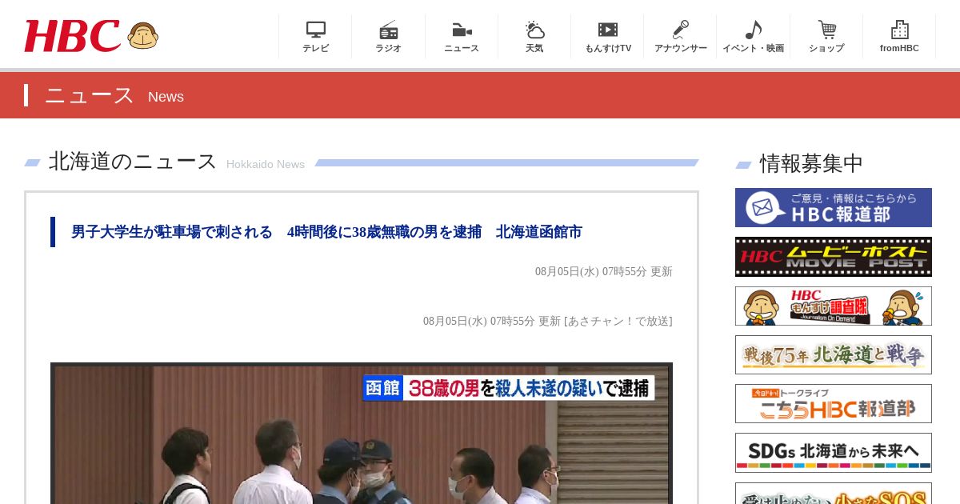960x504 pixels.
Task: Select the 天気 menu label
Action: click(534, 48)
